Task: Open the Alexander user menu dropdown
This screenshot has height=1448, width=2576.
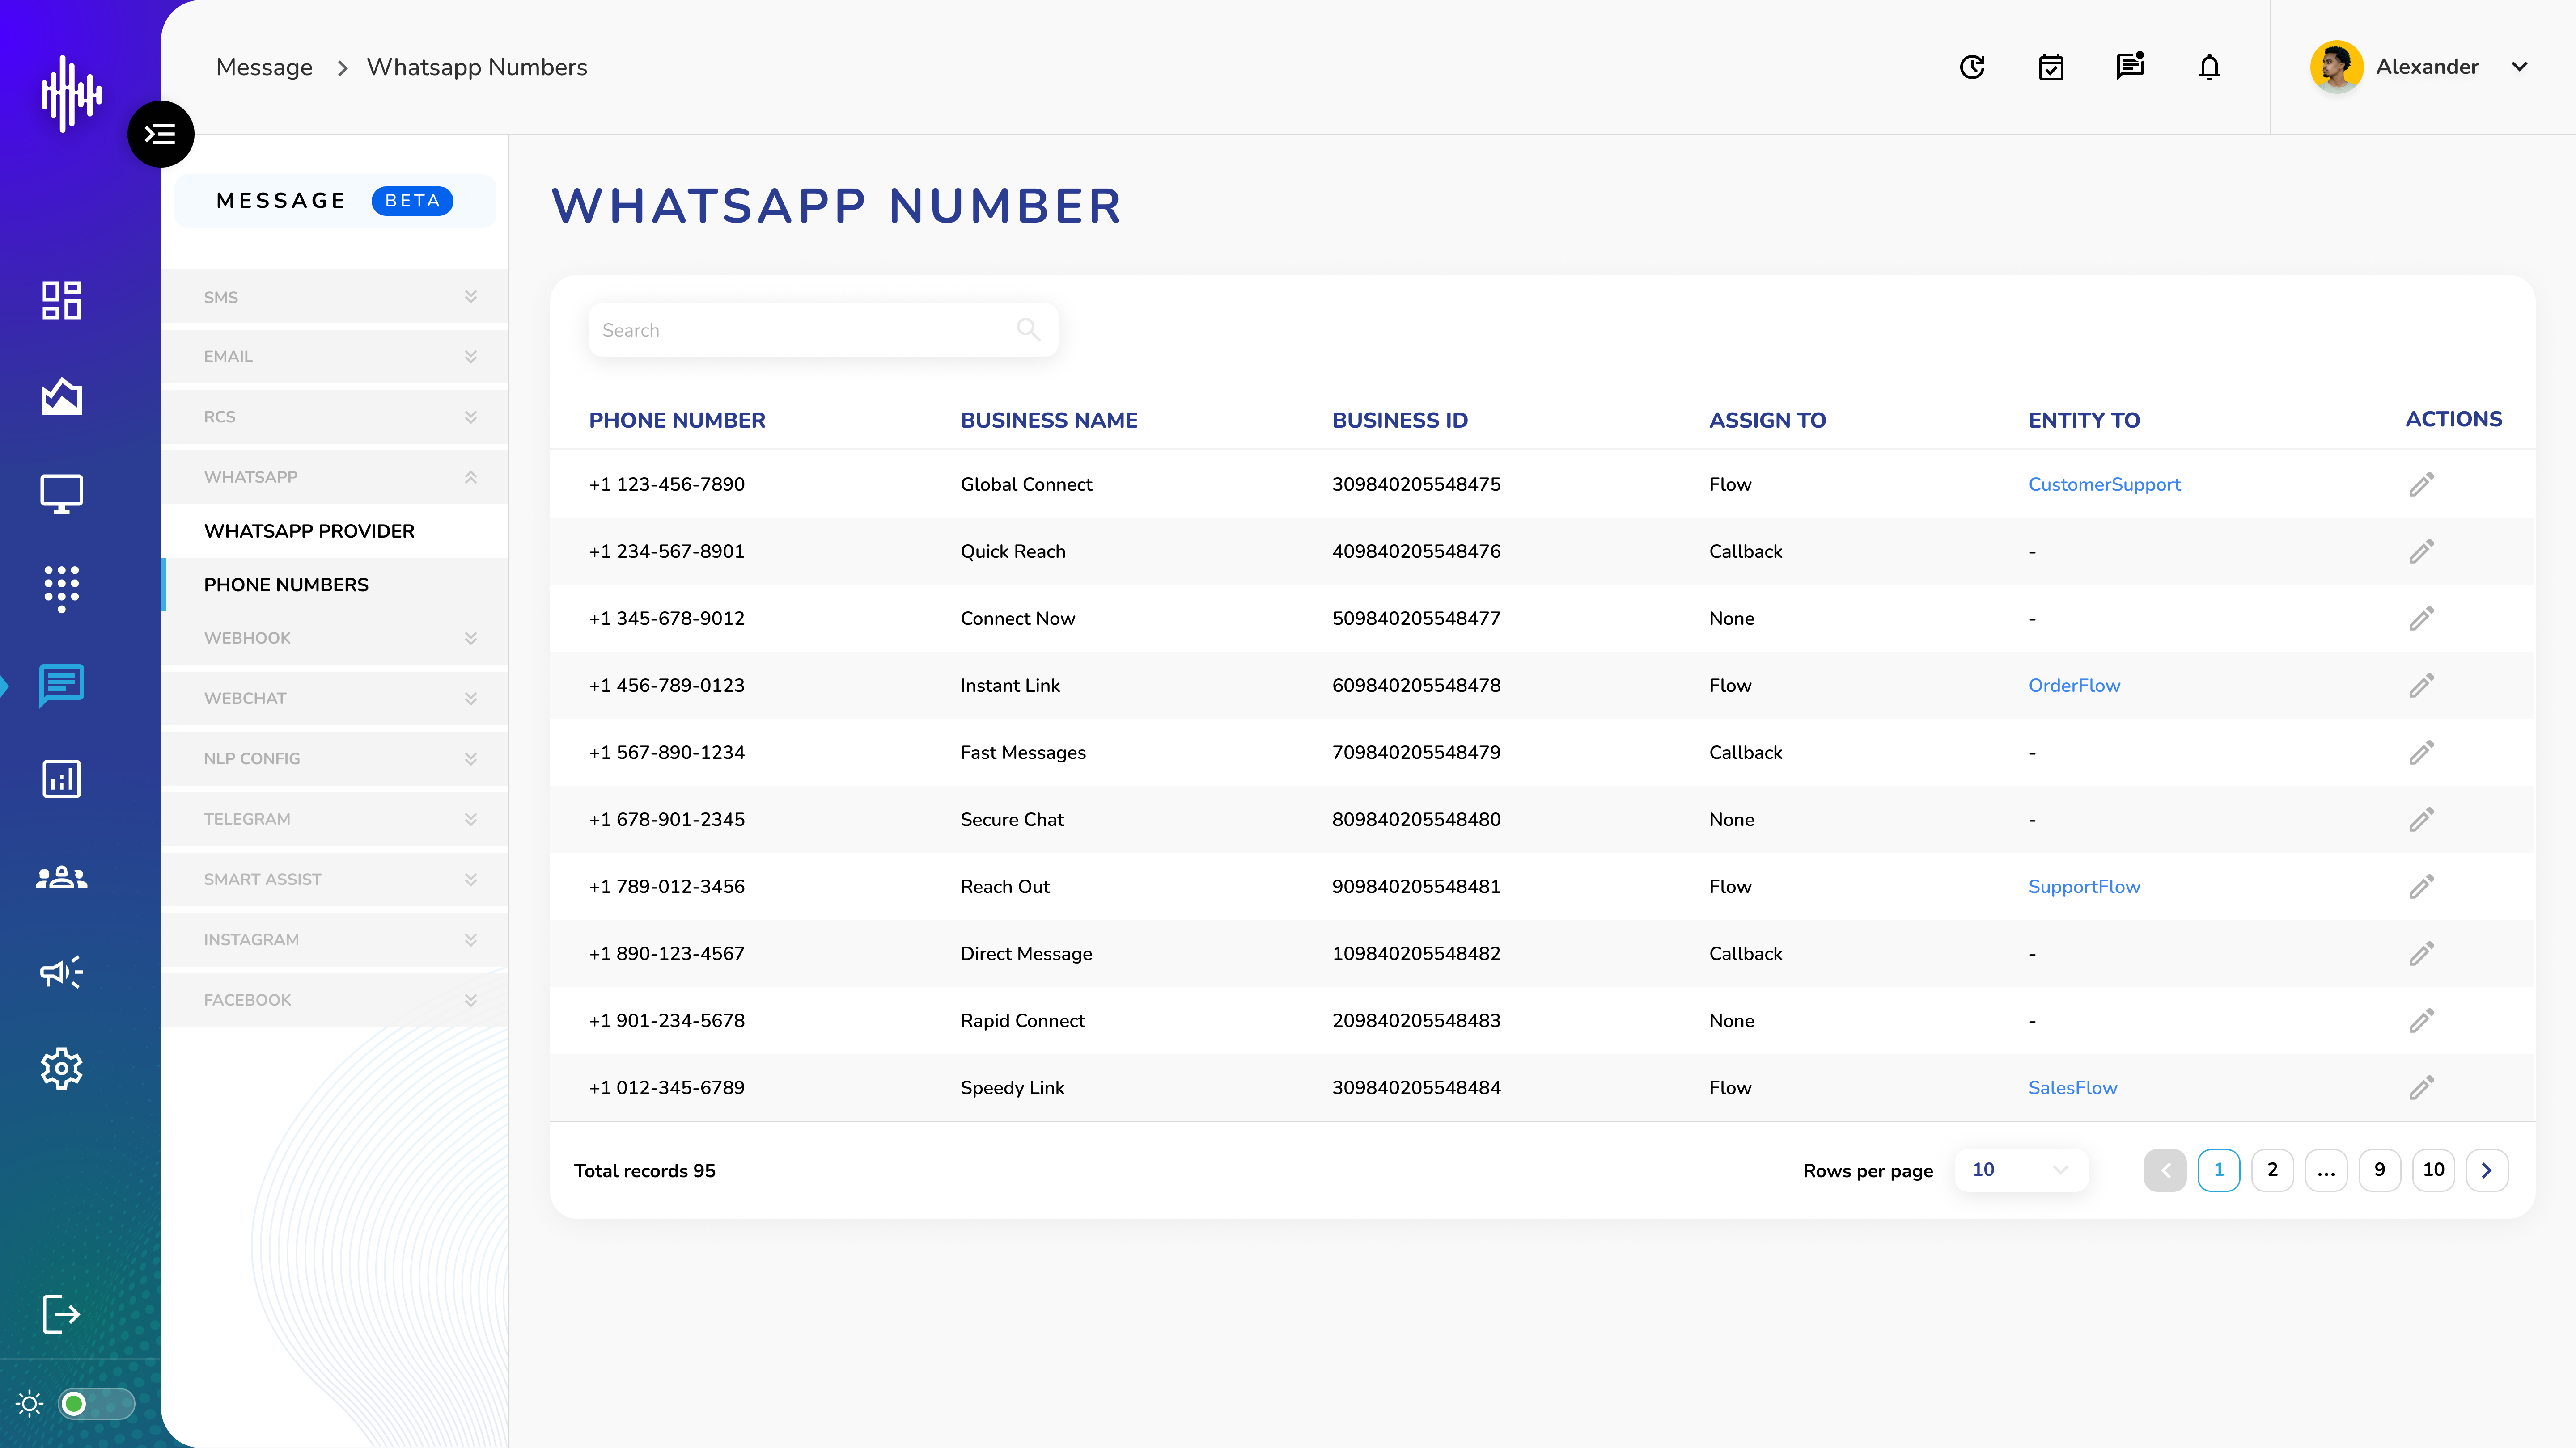Action: [x=2520, y=67]
